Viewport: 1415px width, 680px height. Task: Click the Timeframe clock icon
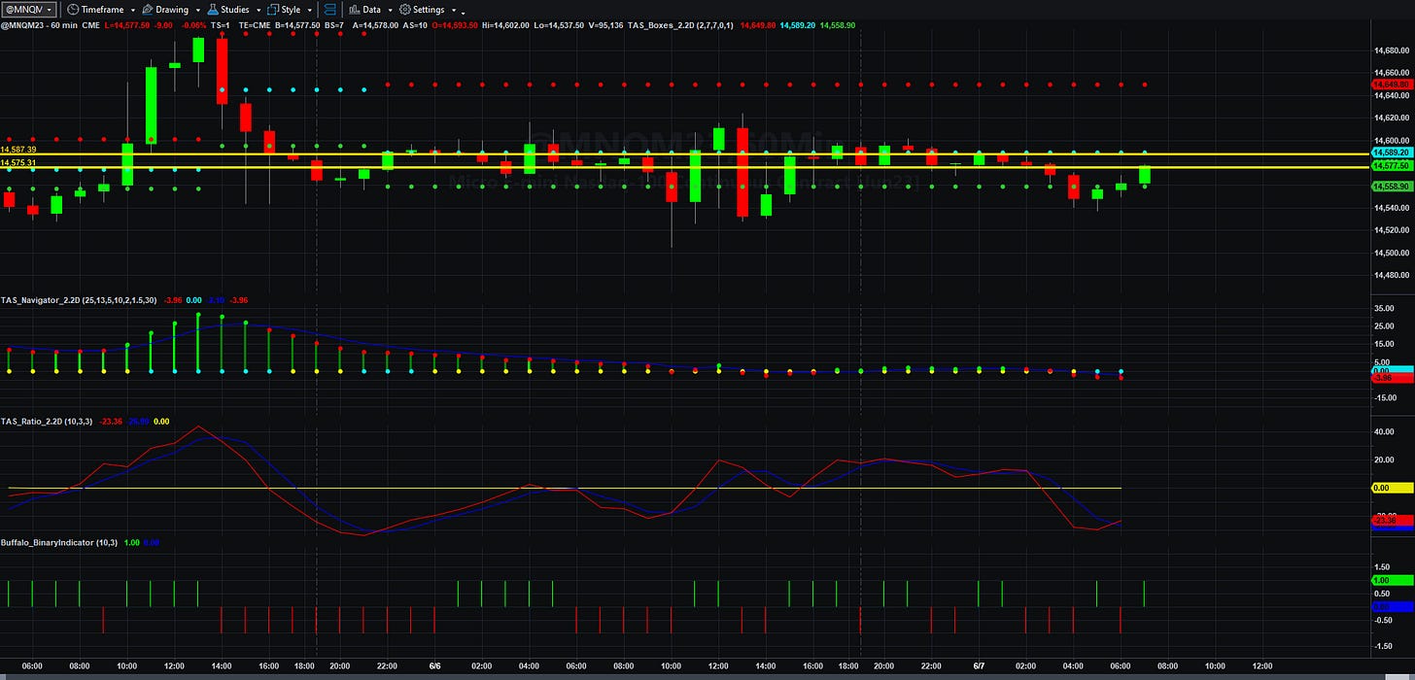[73, 9]
